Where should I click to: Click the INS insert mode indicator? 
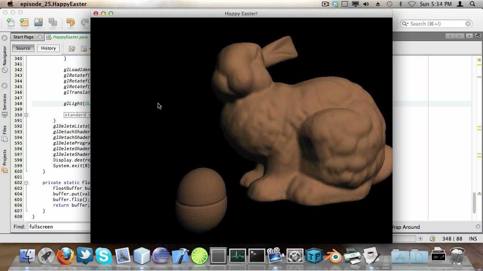click(473, 239)
